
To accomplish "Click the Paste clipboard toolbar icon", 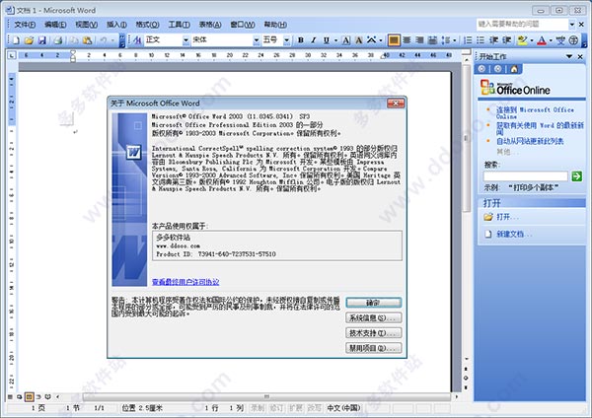I will click(x=87, y=40).
